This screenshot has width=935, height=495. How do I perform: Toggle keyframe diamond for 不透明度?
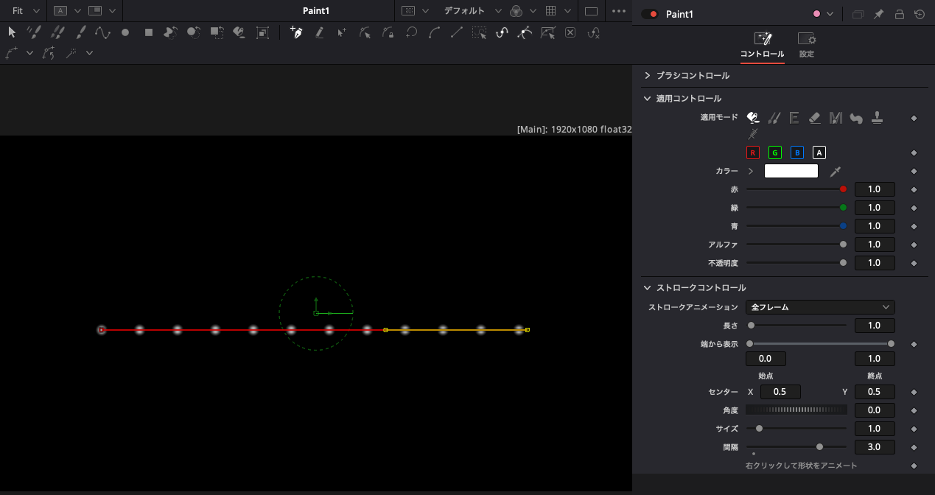coord(914,263)
